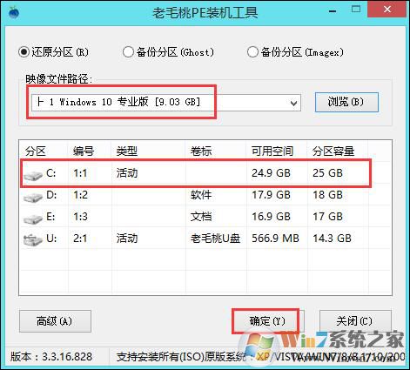Click partition number 1:3
The height and width of the screenshot is (370, 410).
pyautogui.click(x=80, y=217)
